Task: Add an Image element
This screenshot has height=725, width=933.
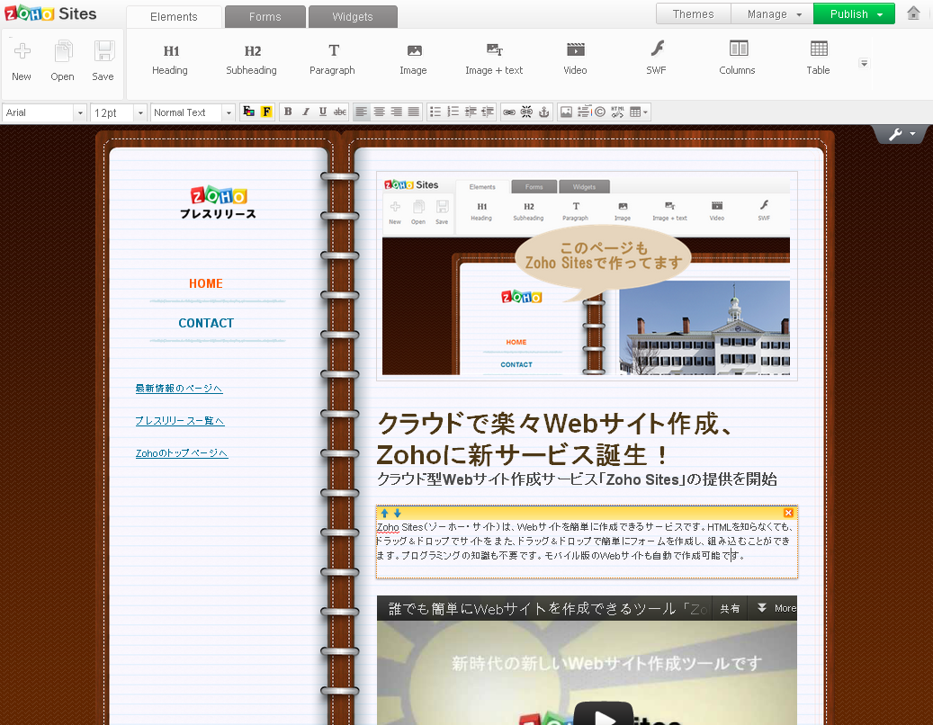Action: click(x=414, y=59)
